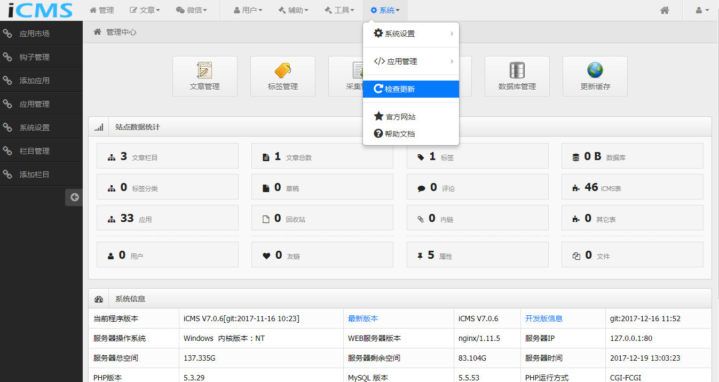Click the database icon in the 0 B 数据库 tile

tap(575, 157)
